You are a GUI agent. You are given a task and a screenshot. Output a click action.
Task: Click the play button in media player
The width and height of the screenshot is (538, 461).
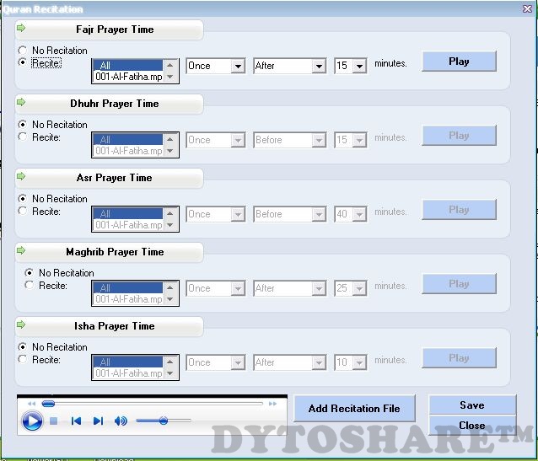tap(32, 421)
